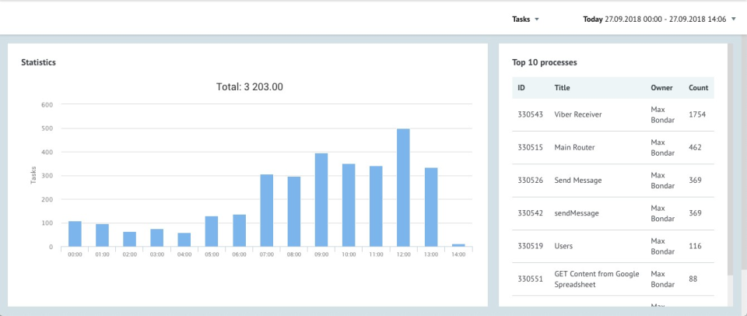Open the Tasks dropdown
The image size is (747, 316).
(525, 19)
